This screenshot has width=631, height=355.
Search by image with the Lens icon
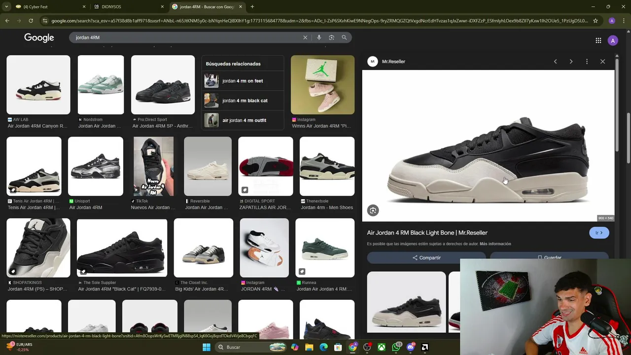click(x=331, y=37)
